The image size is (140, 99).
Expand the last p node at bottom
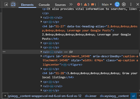41,90
